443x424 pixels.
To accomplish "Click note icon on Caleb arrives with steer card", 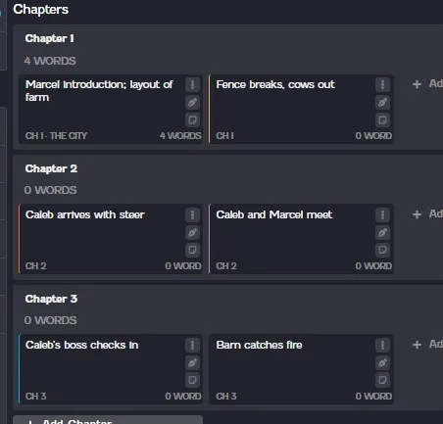I will 192,250.
